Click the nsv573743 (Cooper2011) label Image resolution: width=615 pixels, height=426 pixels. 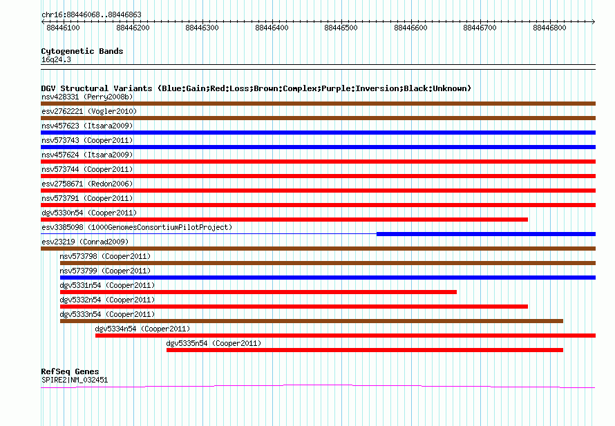[x=87, y=140]
